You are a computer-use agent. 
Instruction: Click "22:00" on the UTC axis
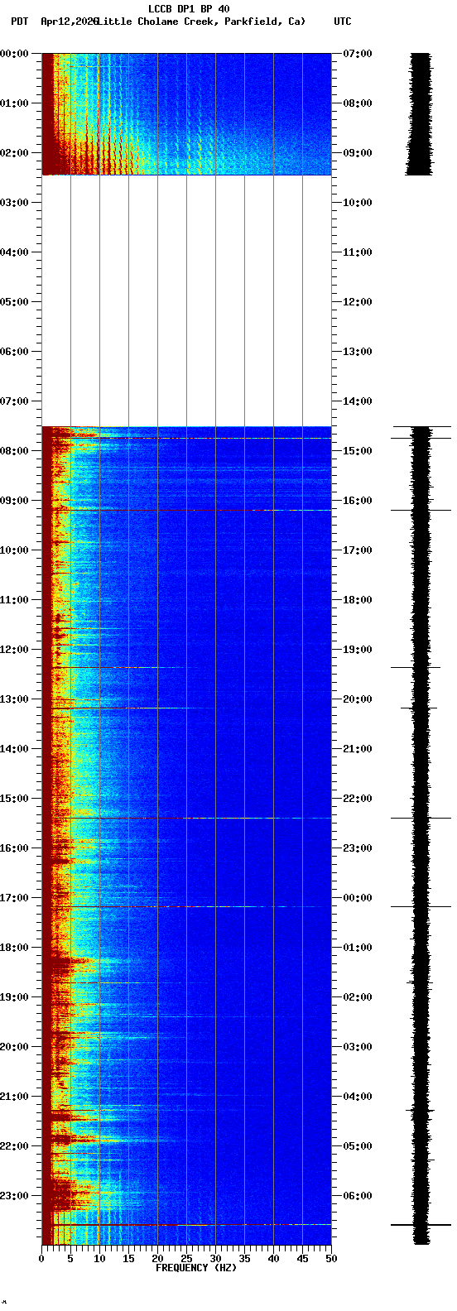tap(358, 799)
